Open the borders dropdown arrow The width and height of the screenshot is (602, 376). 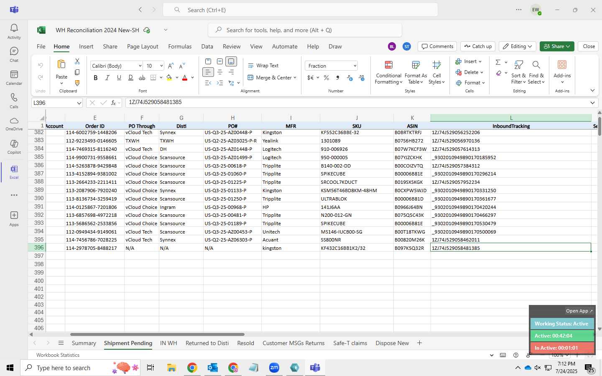click(161, 78)
